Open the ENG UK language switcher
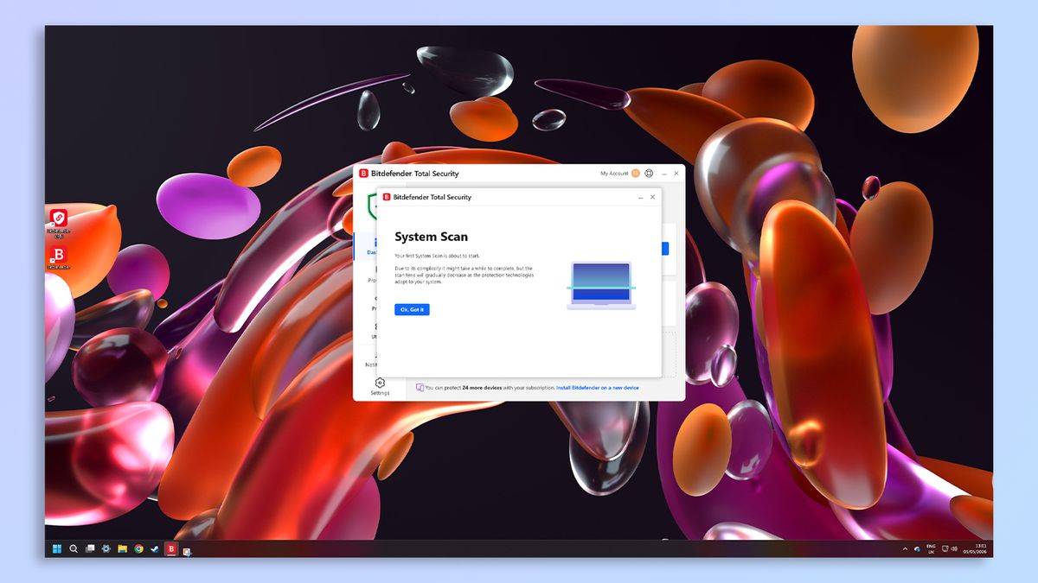The image size is (1038, 583). (932, 548)
